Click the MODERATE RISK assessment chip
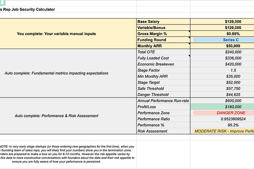The height and width of the screenshot is (169, 254). (224, 131)
